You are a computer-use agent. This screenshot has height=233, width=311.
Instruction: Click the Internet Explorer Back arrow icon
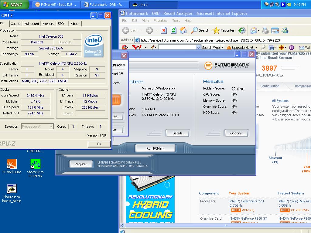point(125,30)
